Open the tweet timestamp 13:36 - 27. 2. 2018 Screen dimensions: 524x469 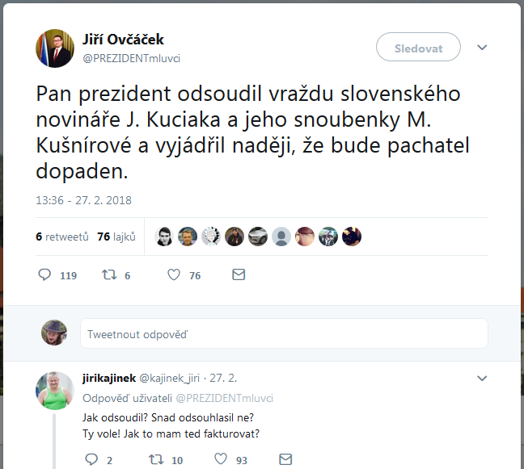pos(83,200)
